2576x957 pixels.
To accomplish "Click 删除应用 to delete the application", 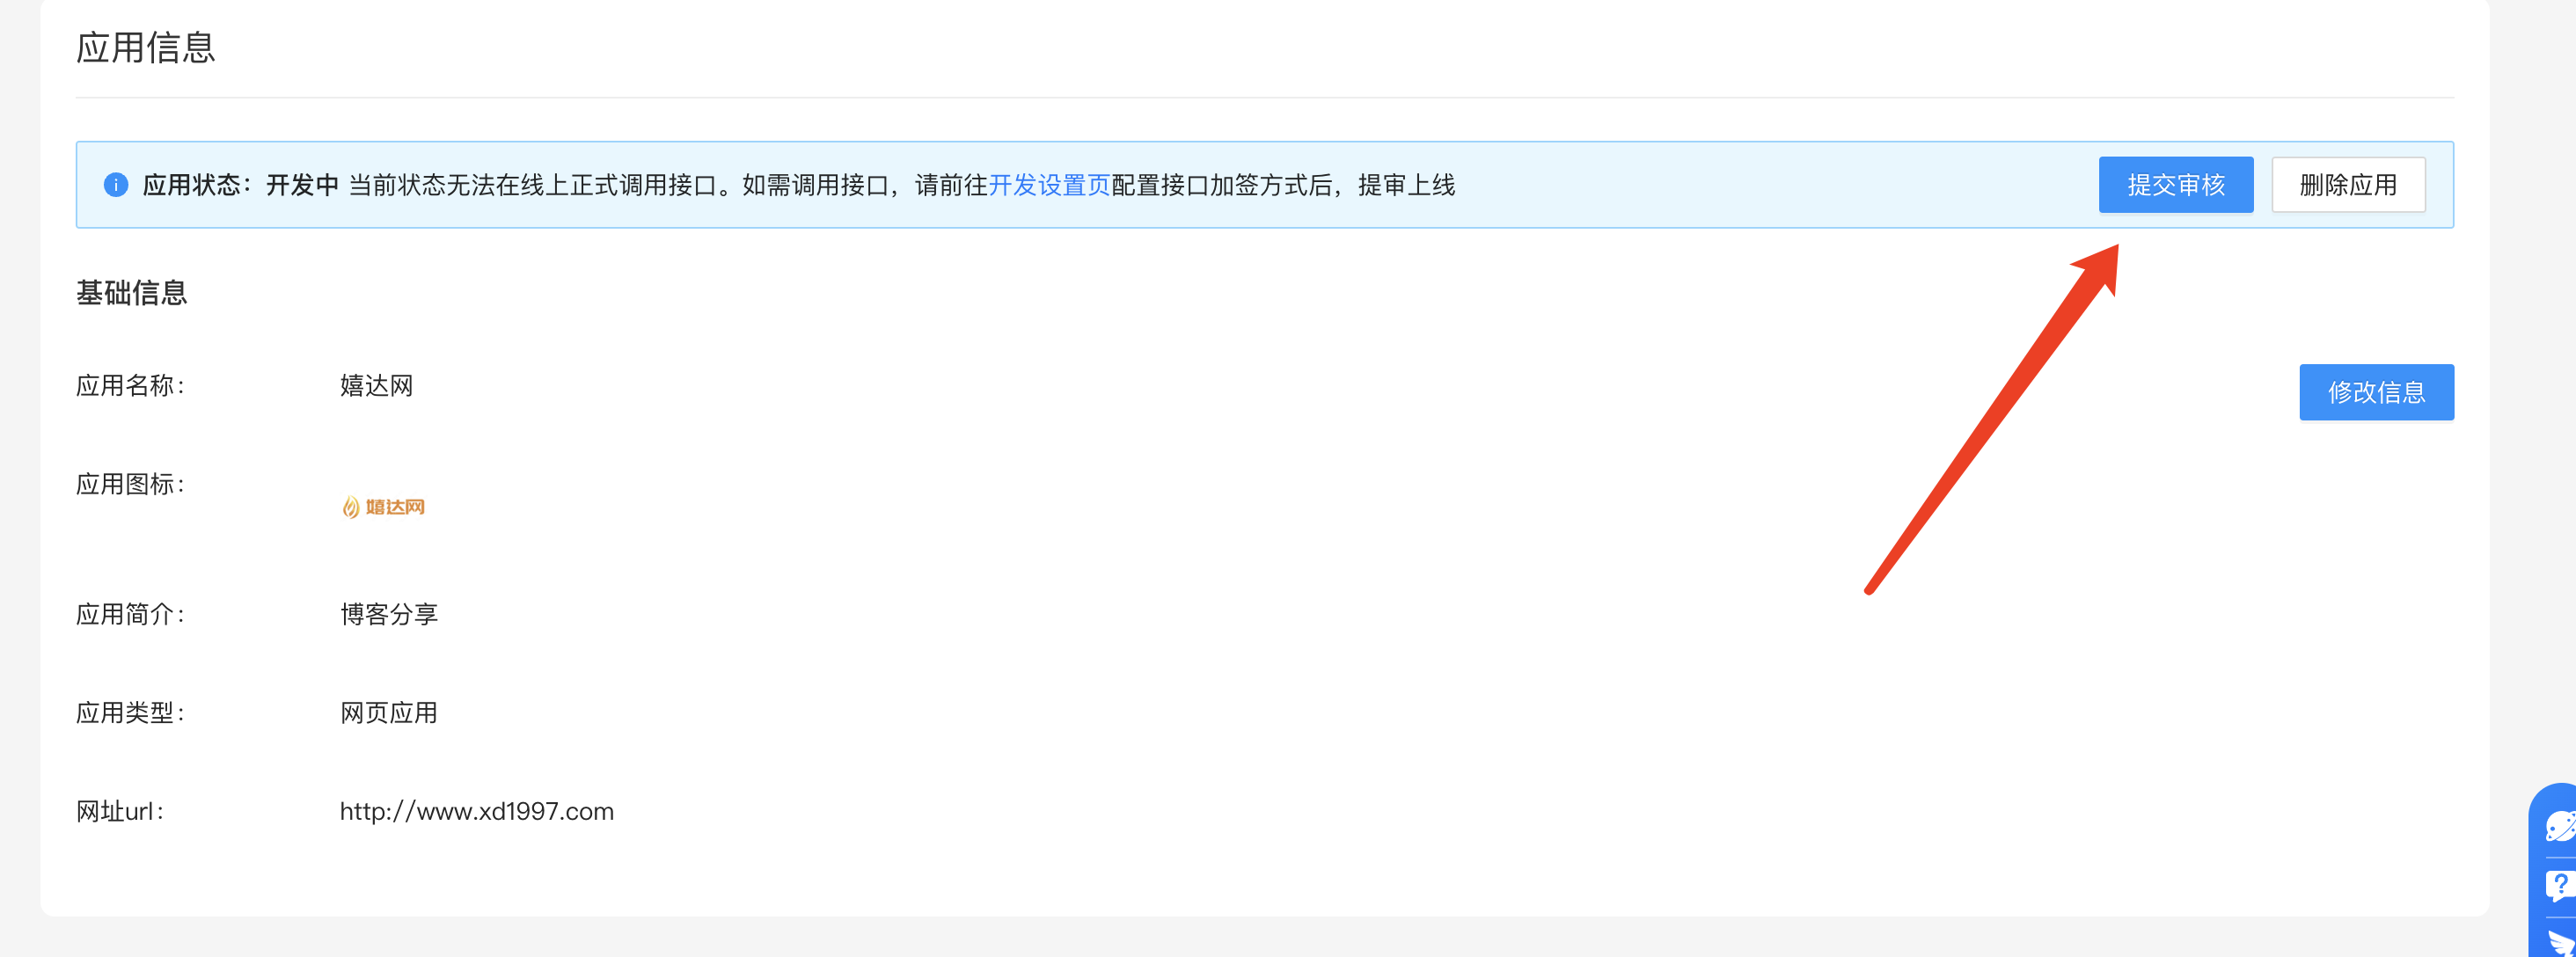I will (x=2348, y=184).
